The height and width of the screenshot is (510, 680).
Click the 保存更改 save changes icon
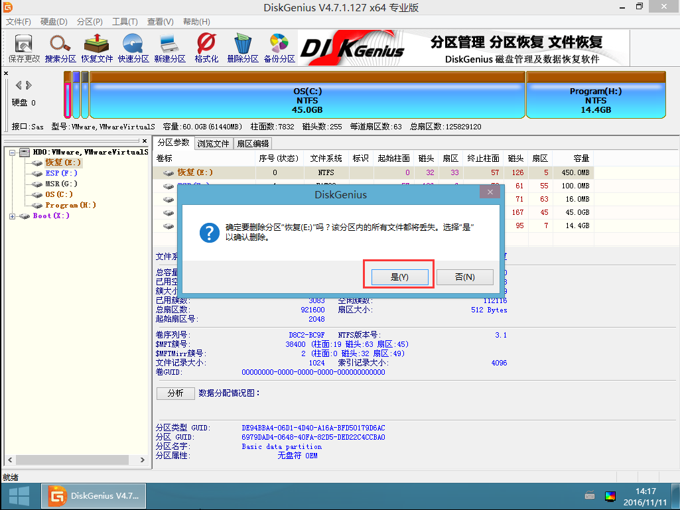[24, 48]
